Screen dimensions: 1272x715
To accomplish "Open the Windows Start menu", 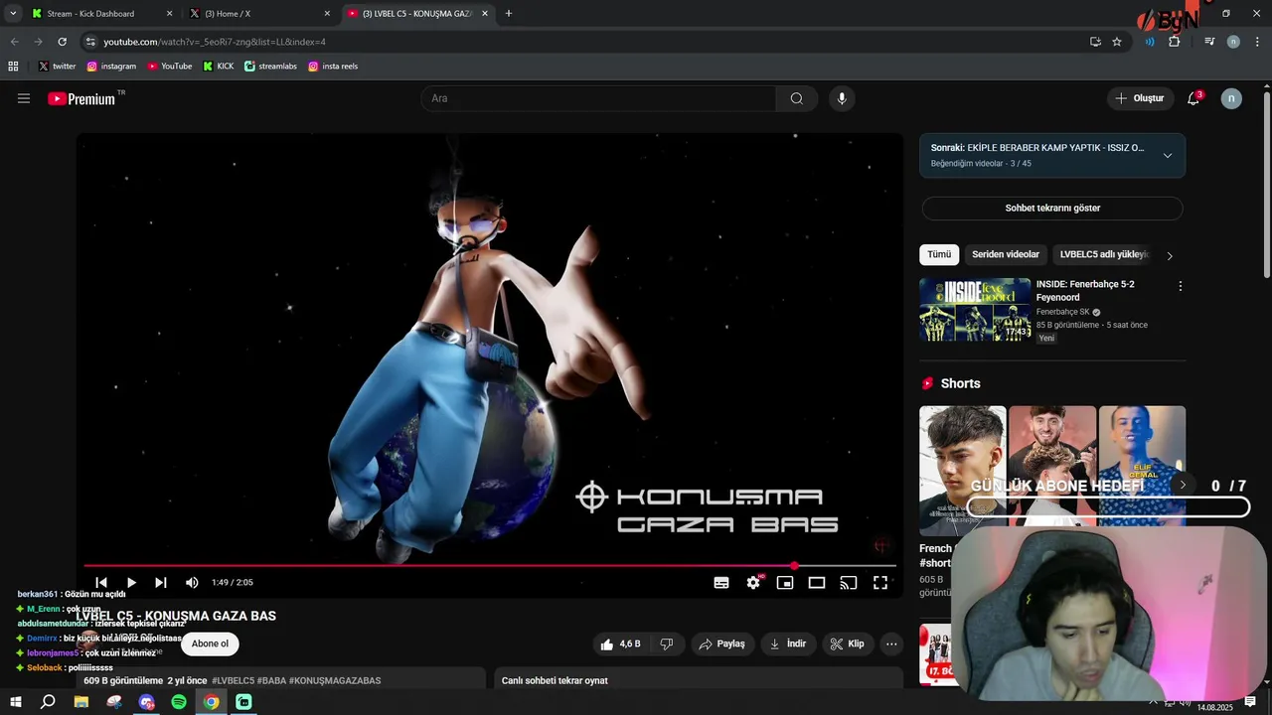I will 16,702.
